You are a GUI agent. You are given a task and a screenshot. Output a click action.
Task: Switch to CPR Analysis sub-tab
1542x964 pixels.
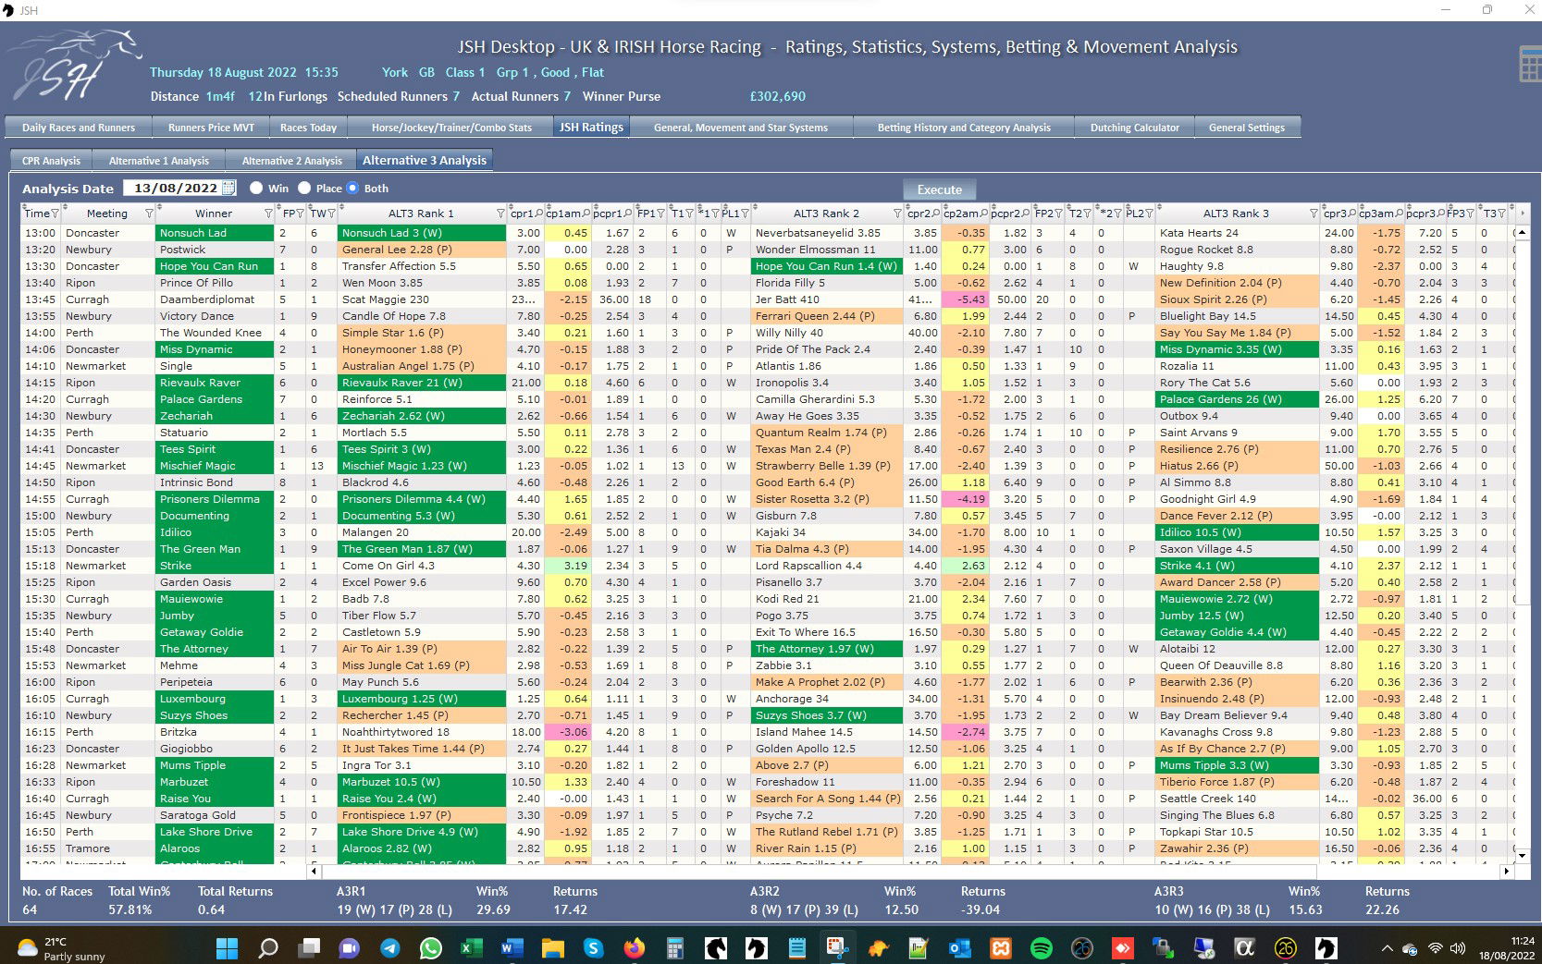(51, 161)
